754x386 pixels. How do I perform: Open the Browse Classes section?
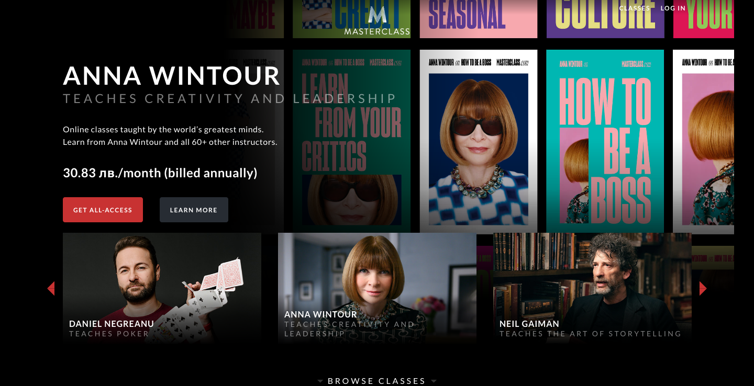pyautogui.click(x=377, y=381)
